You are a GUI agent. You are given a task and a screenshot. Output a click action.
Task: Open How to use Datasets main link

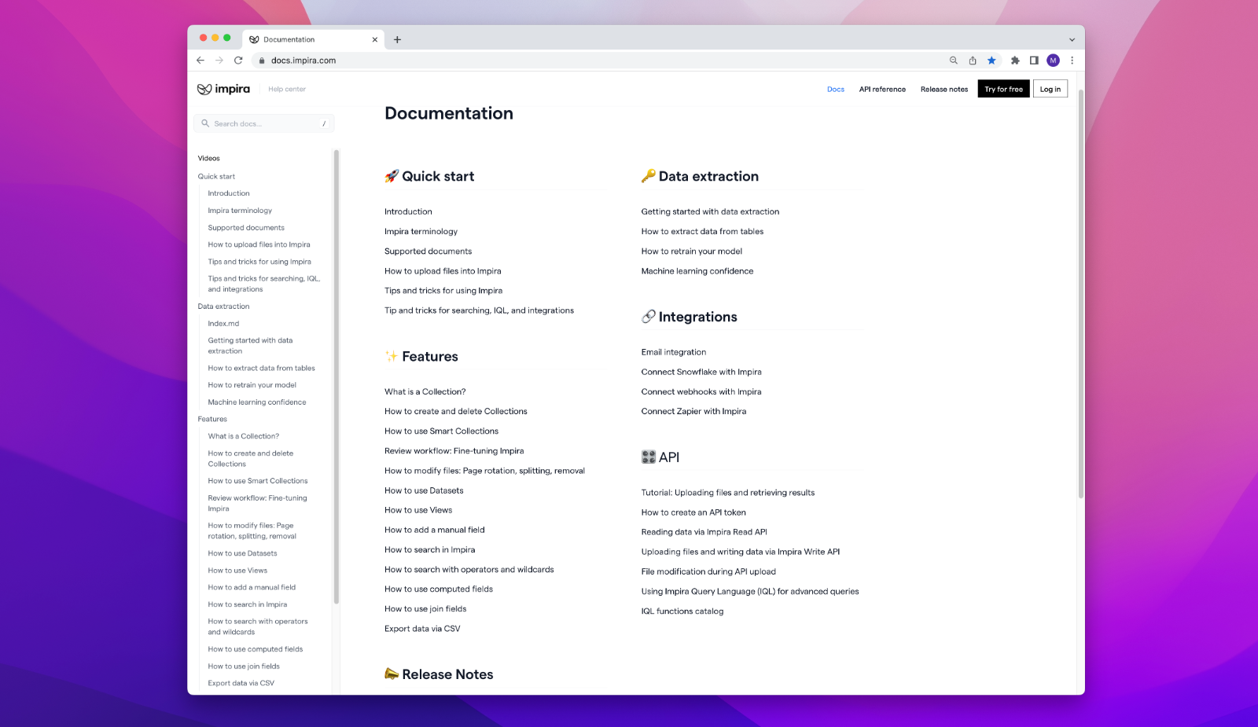[424, 491]
